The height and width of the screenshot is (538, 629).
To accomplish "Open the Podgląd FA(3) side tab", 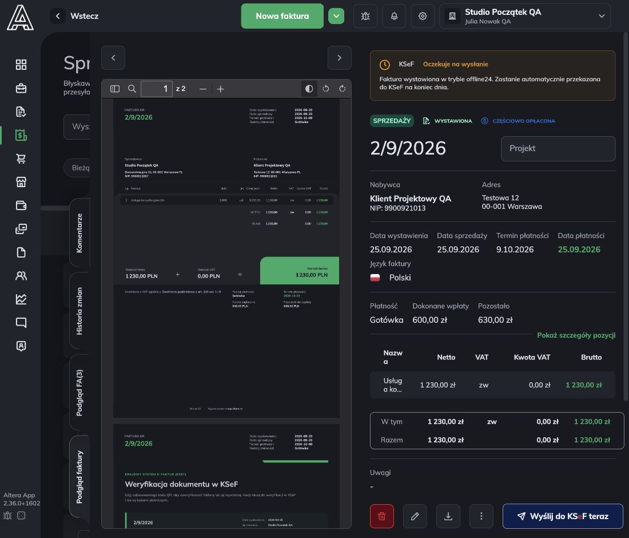I will coord(79,393).
